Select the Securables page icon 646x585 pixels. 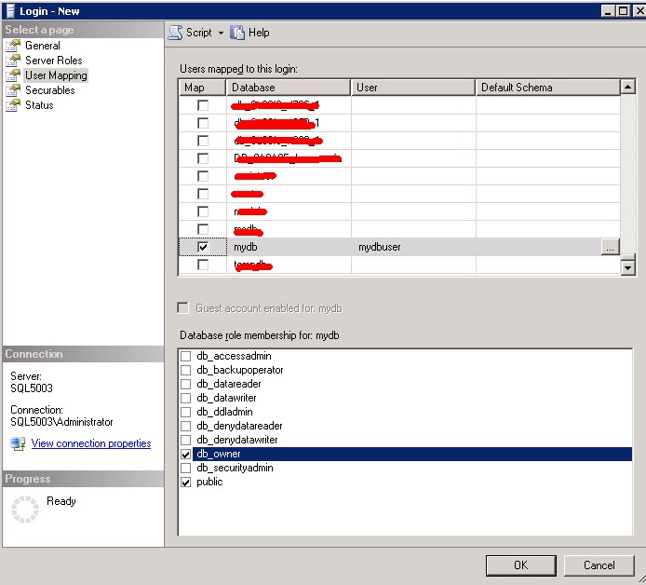coord(13,90)
